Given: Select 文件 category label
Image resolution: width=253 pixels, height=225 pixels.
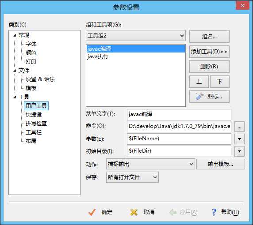Looking at the screenshot, I should tap(24, 71).
